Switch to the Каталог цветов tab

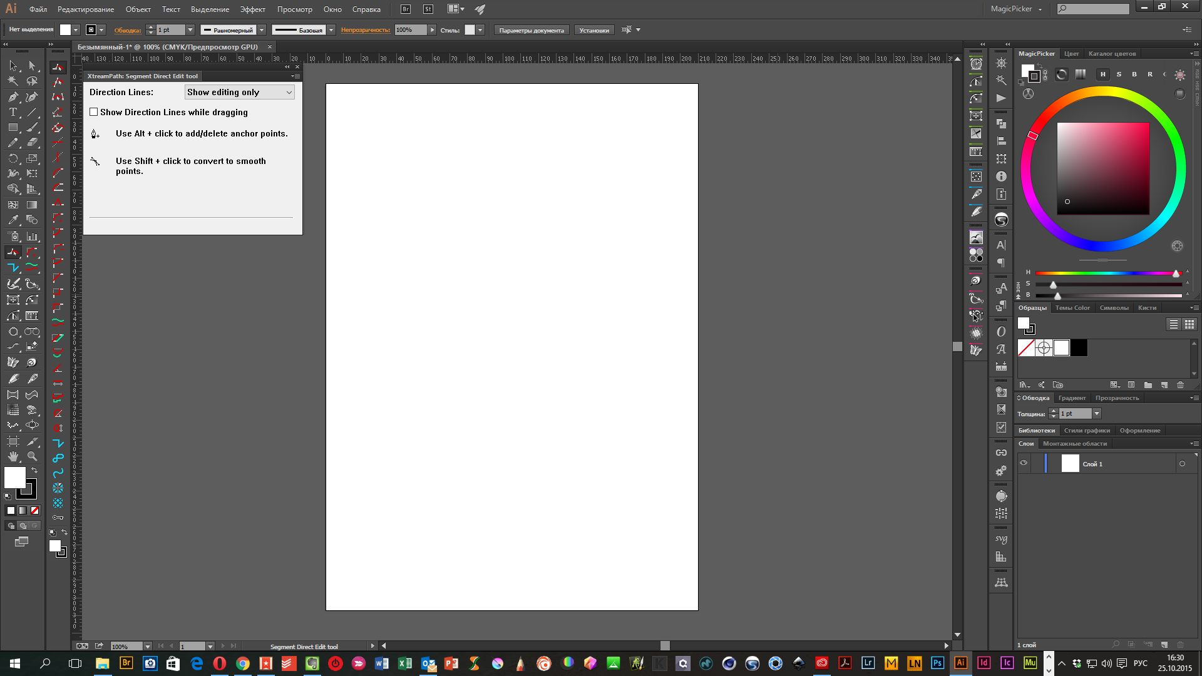point(1112,54)
